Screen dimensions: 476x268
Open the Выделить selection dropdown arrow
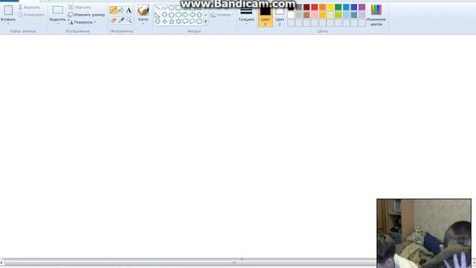coord(57,24)
